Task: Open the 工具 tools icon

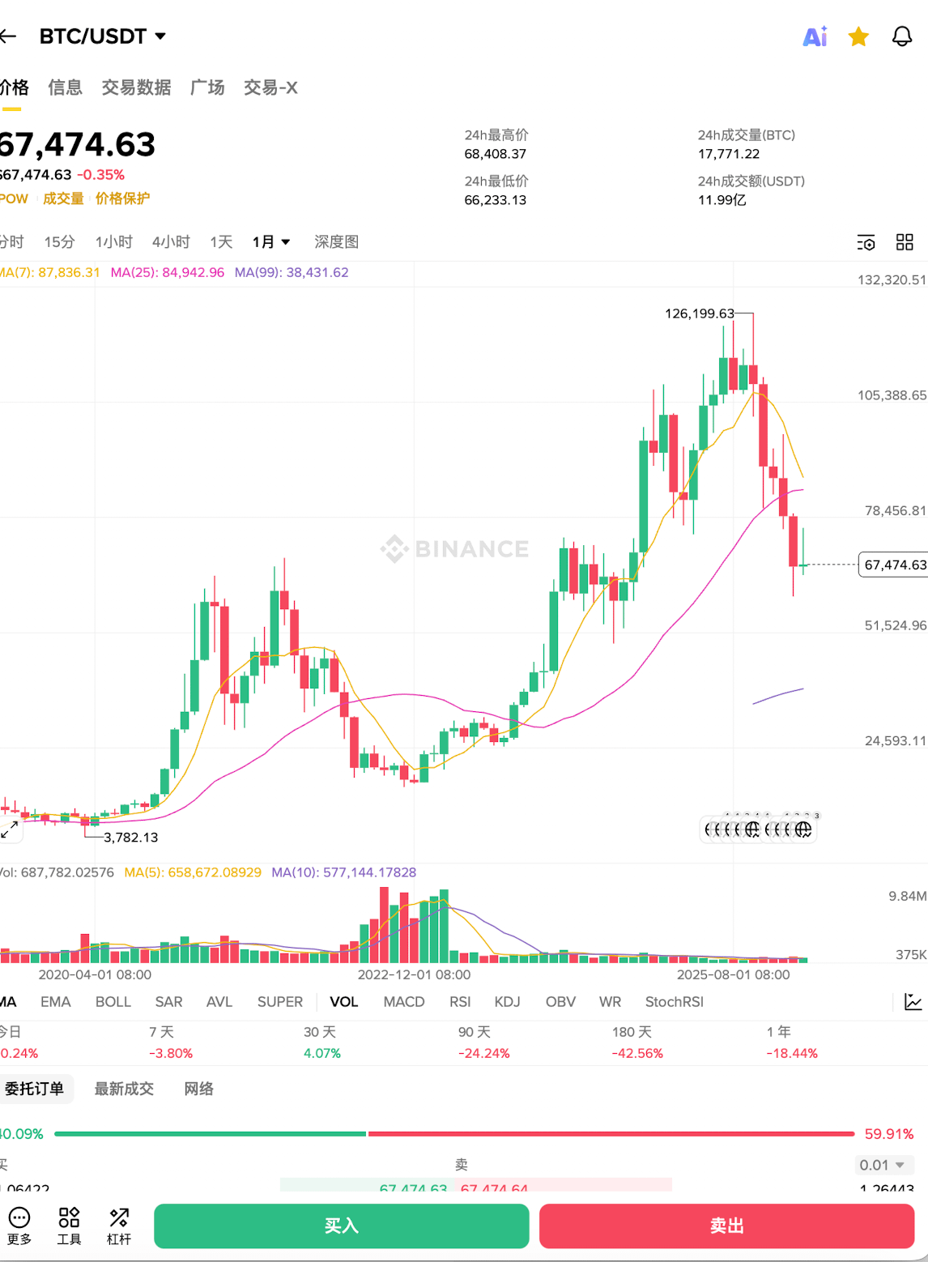Action: [69, 1217]
